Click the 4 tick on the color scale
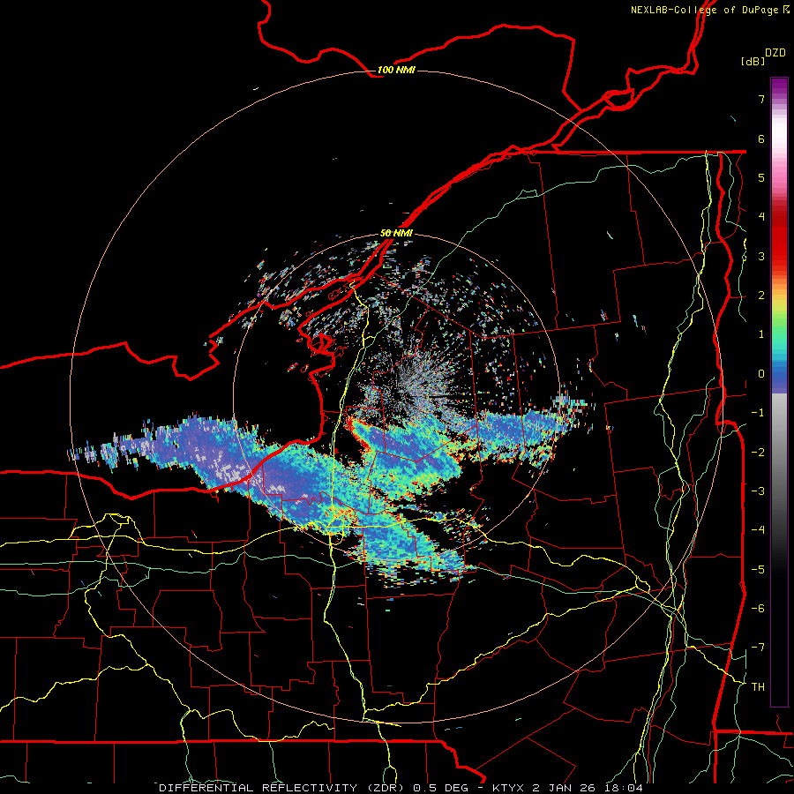Screen dimensions: 794x794 pos(761,217)
